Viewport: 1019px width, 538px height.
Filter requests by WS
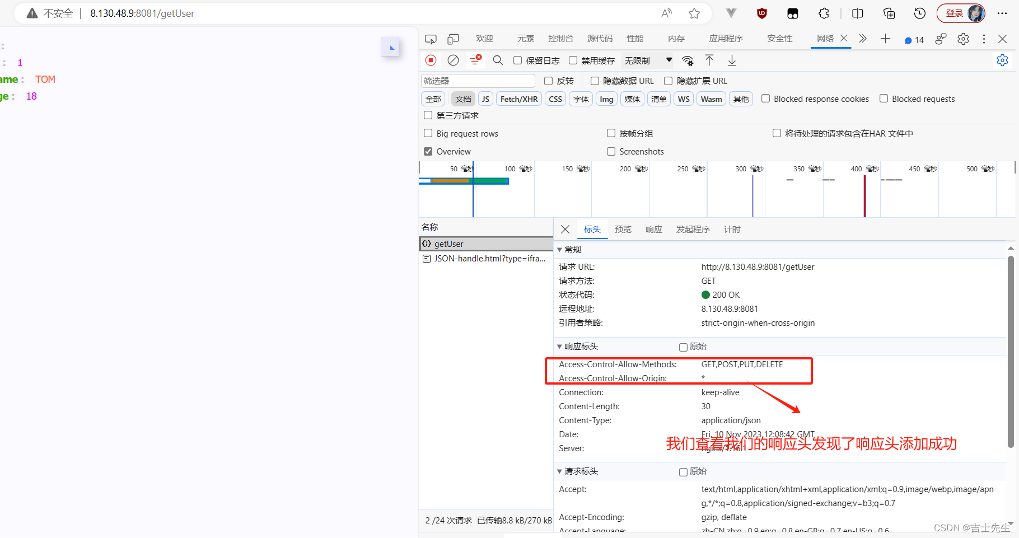[x=684, y=99]
